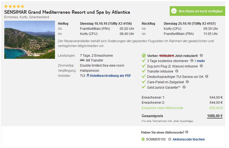Open info for Care-Paket im Zielgebiet
The width and height of the screenshot is (229, 148).
point(187,82)
